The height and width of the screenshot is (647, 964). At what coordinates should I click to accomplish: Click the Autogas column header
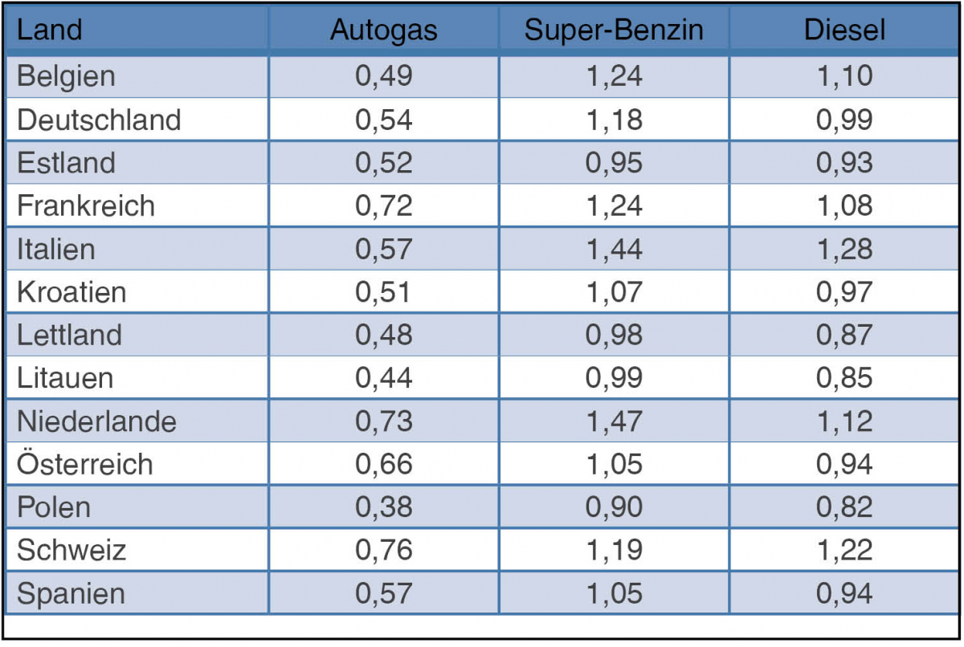(384, 31)
